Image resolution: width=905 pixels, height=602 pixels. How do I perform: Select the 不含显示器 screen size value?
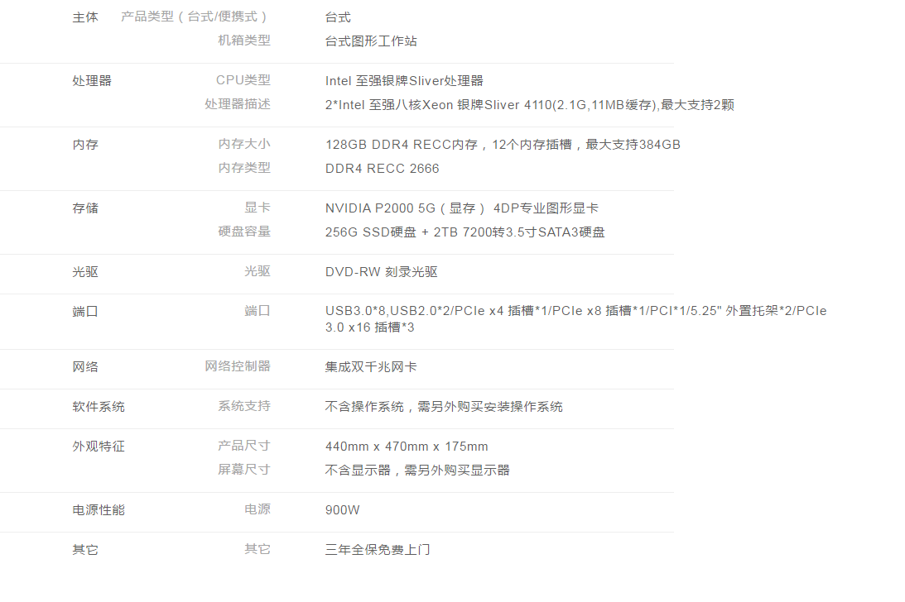417,471
